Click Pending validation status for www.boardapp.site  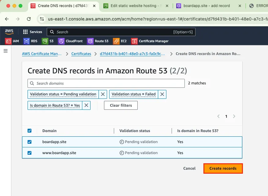point(139,153)
